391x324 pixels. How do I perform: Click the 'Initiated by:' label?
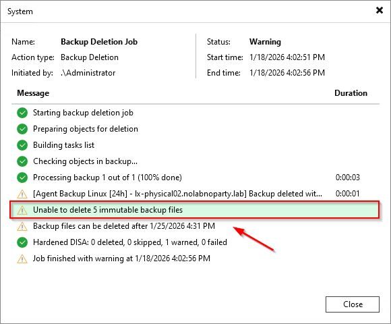click(32, 73)
